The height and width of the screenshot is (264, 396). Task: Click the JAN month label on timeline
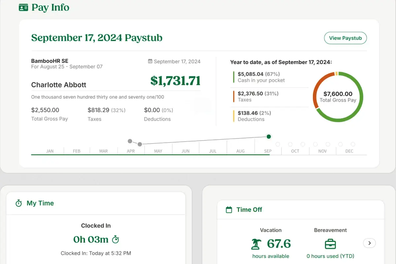pos(50,151)
